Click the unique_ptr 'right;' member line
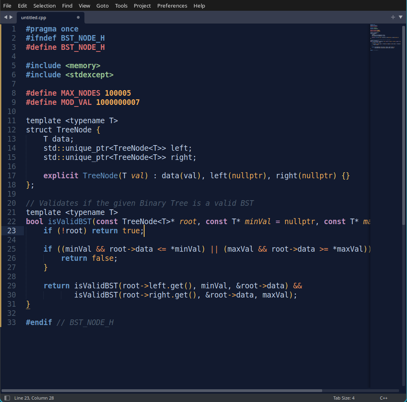The width and height of the screenshot is (407, 402). 120,157
